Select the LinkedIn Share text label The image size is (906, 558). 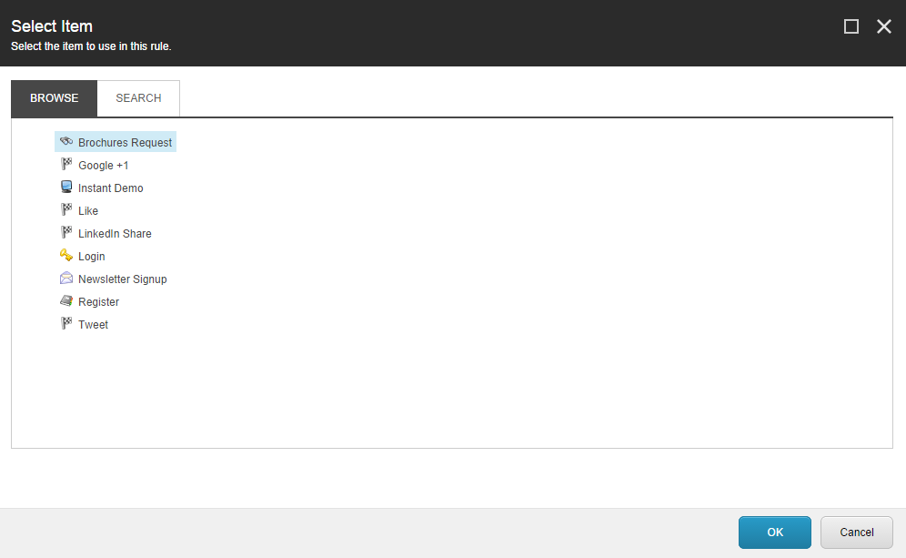pyautogui.click(x=115, y=234)
